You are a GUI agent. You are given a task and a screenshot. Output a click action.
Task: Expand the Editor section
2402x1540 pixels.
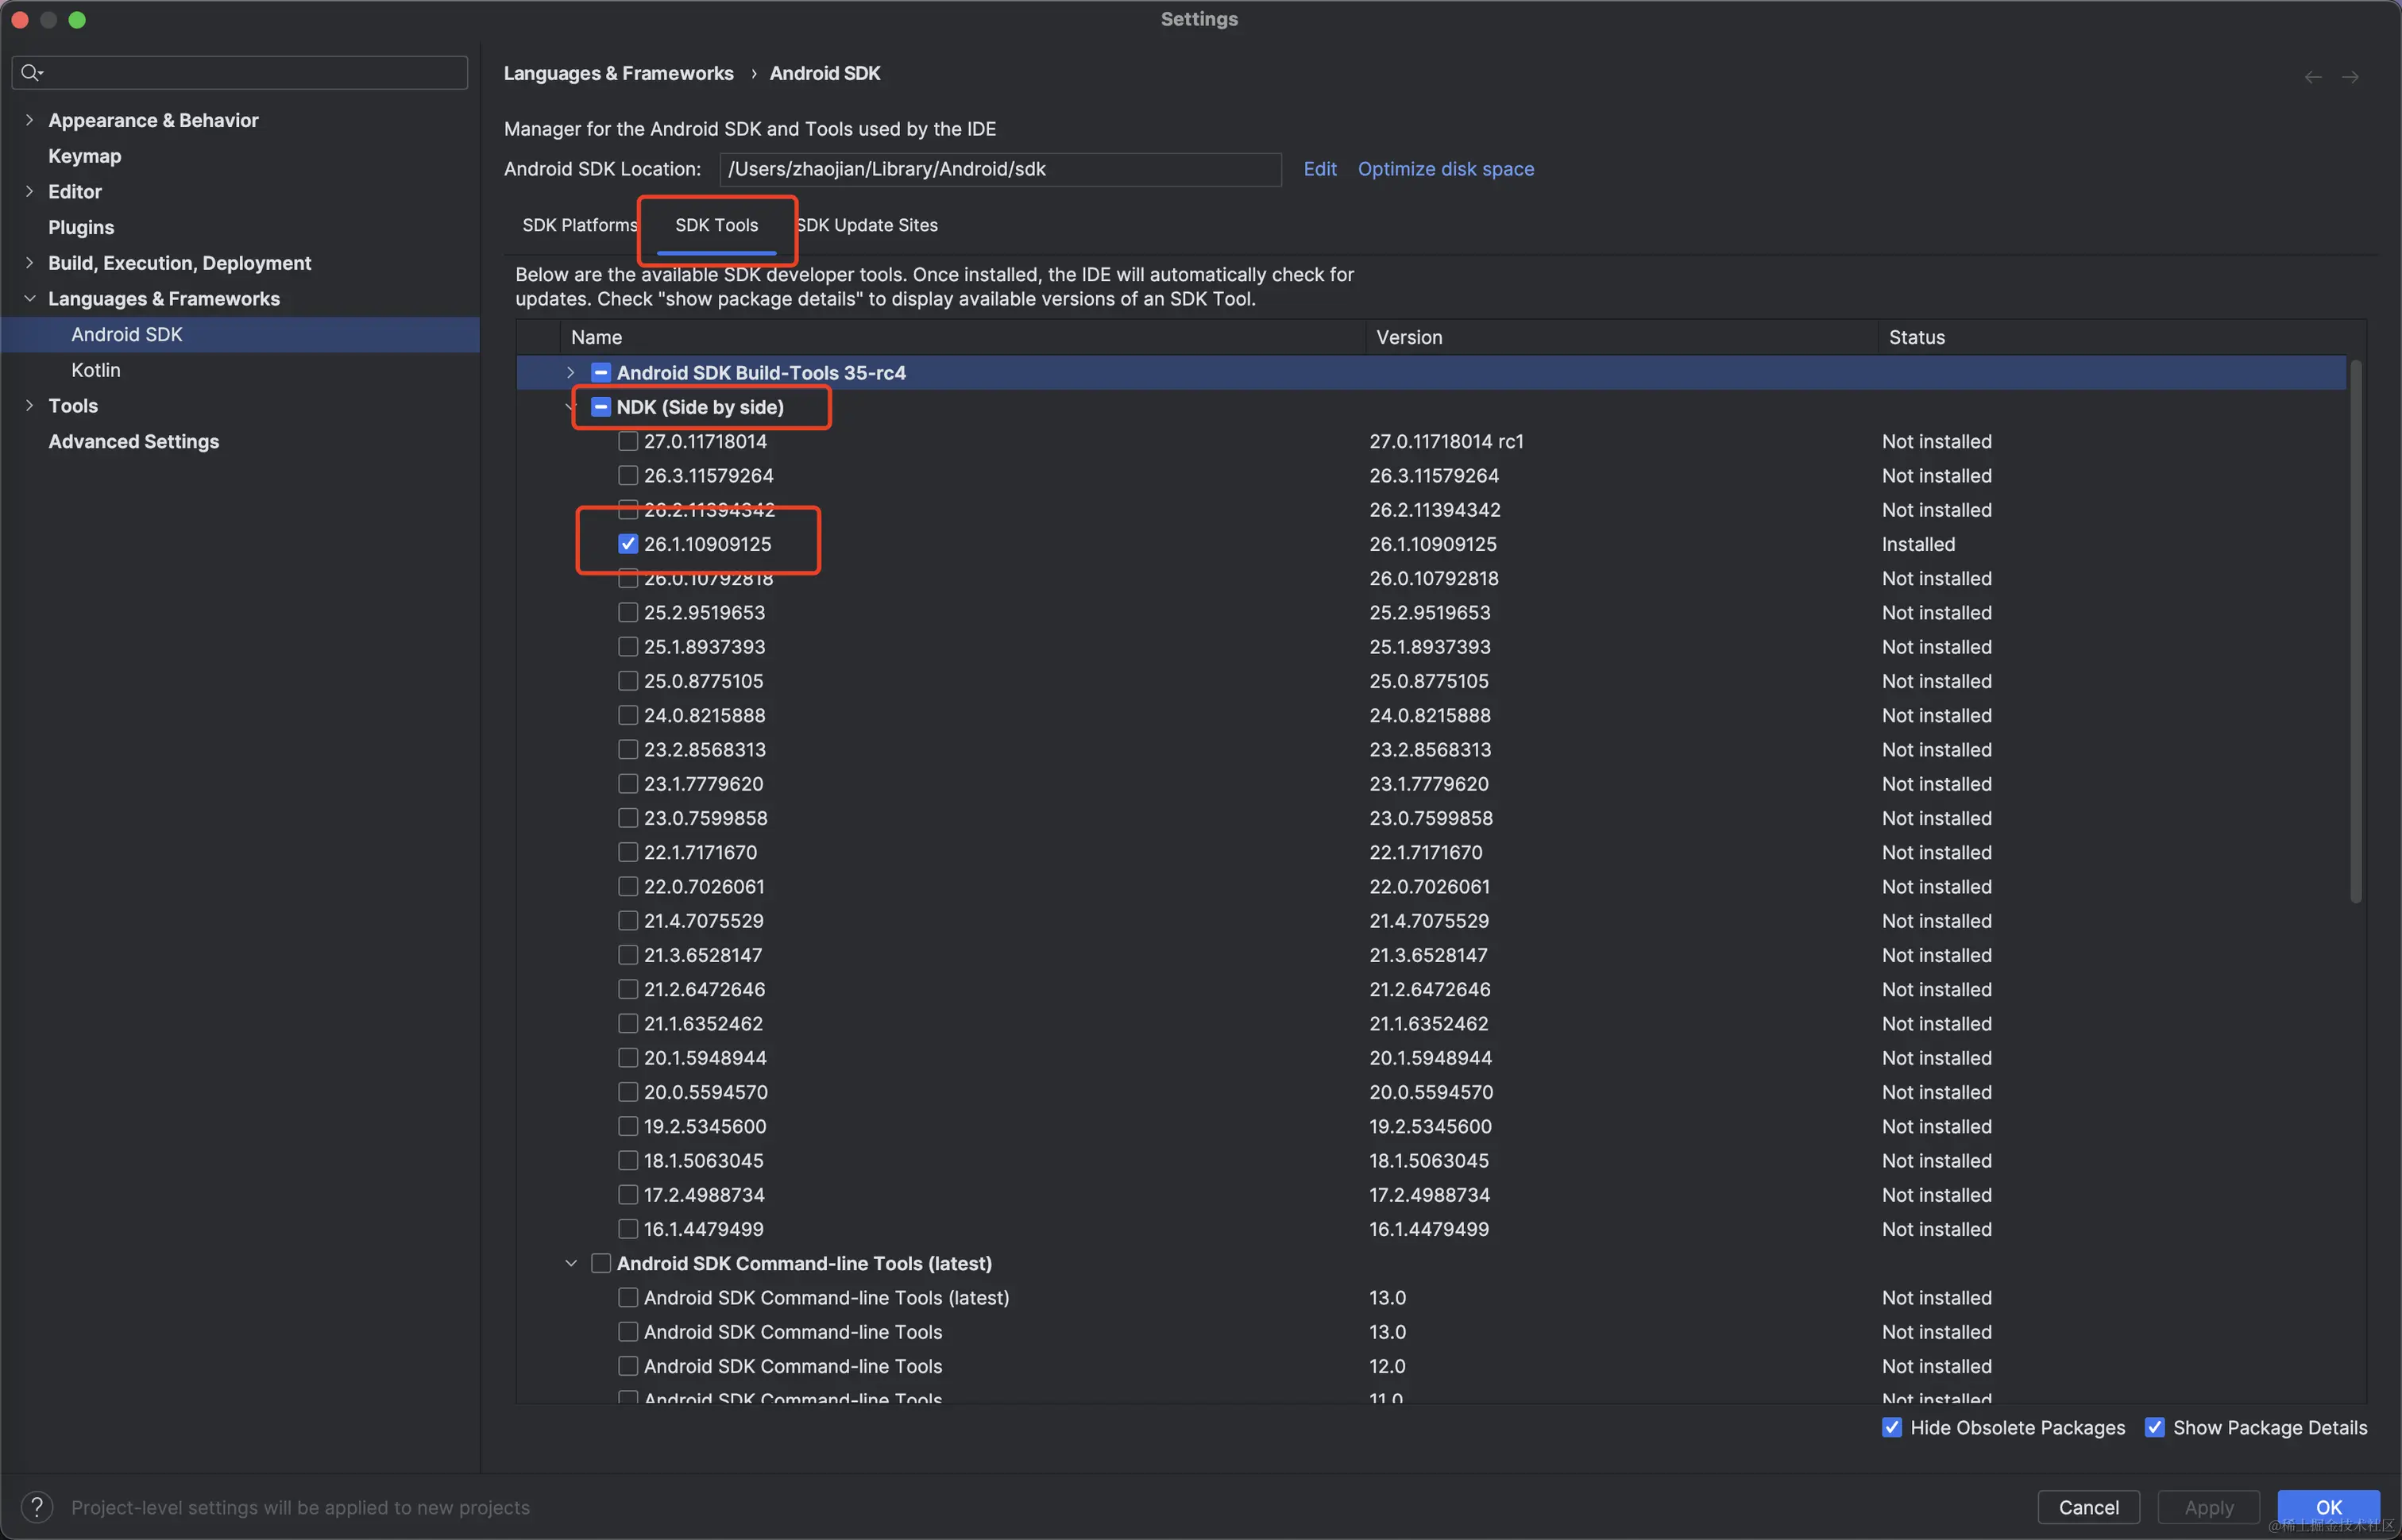coord(29,191)
